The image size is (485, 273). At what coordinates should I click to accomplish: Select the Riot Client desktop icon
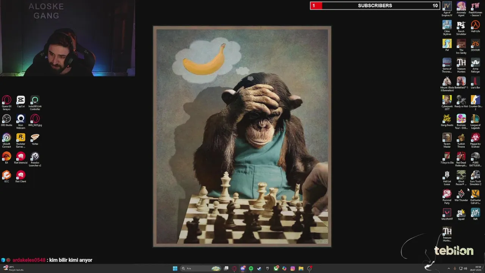[x=21, y=177]
